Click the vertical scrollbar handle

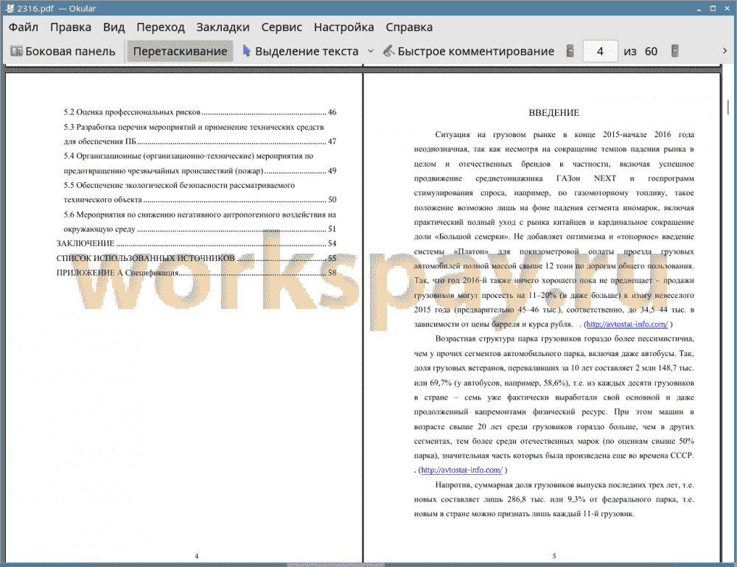click(x=727, y=107)
